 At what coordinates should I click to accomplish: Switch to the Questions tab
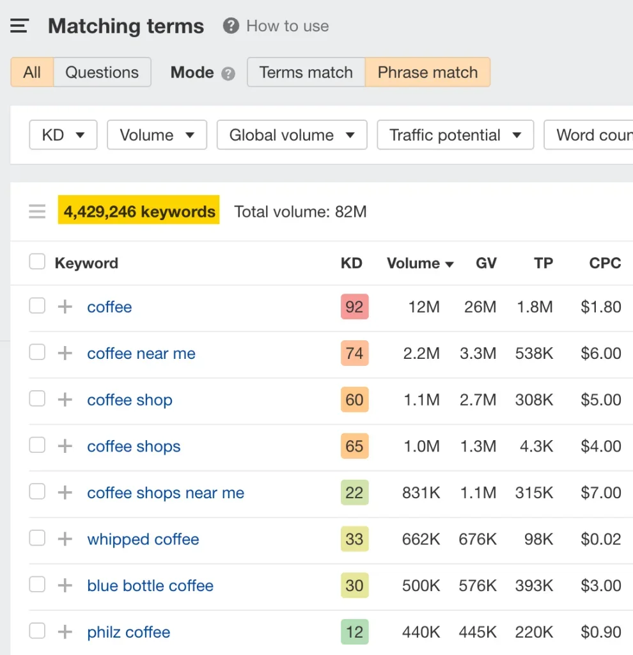[102, 72]
